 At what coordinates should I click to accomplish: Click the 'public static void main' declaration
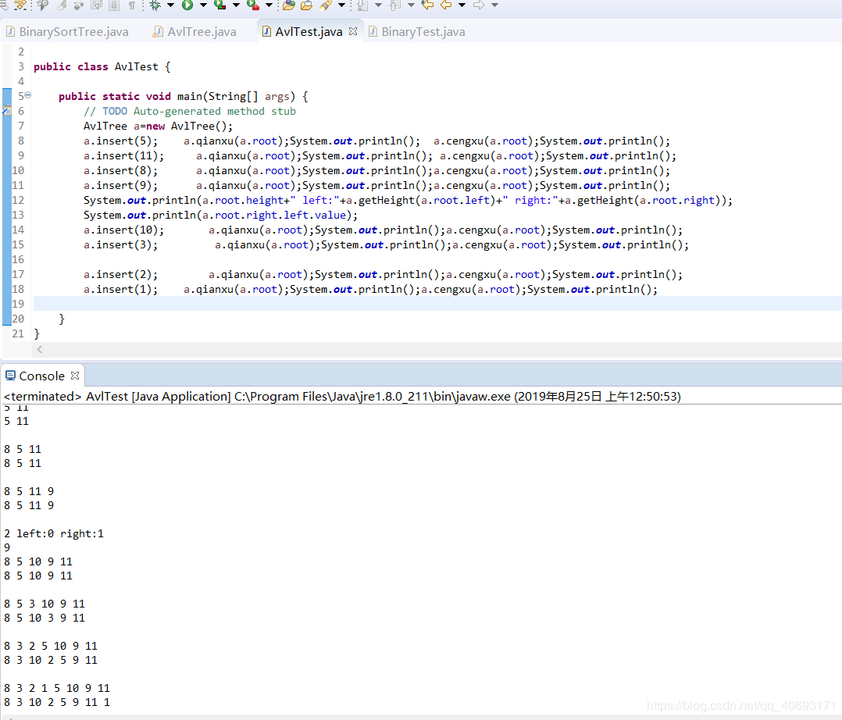tap(184, 96)
